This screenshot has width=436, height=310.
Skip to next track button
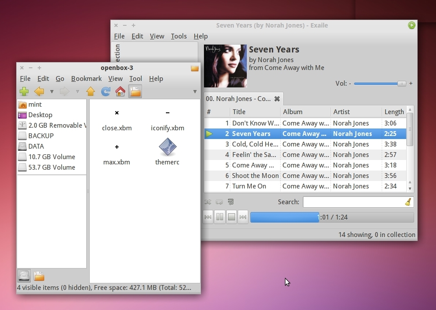click(243, 217)
